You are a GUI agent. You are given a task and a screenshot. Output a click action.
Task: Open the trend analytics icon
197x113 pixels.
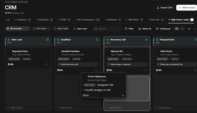(189, 29)
